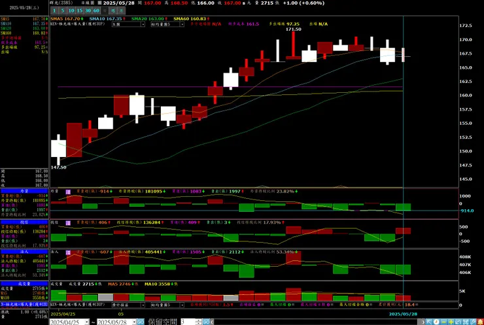Select the 成交量 blue header in left sidebar
Screen dimensions: 484x325
tap(24, 284)
